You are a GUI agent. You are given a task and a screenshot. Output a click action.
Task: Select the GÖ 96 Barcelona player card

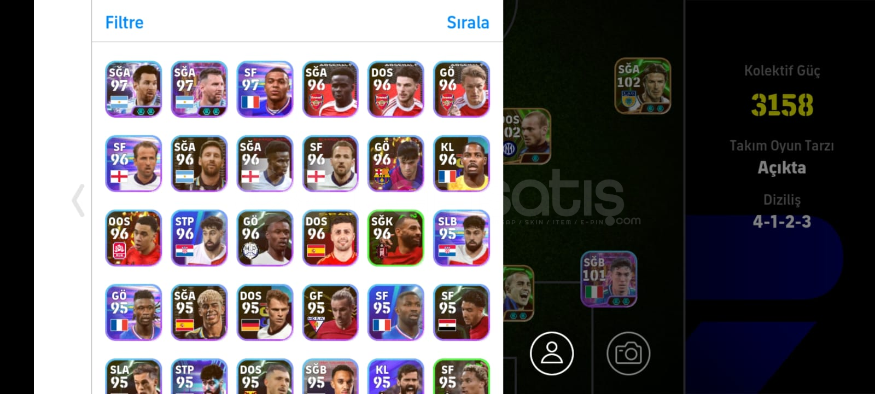(x=396, y=163)
